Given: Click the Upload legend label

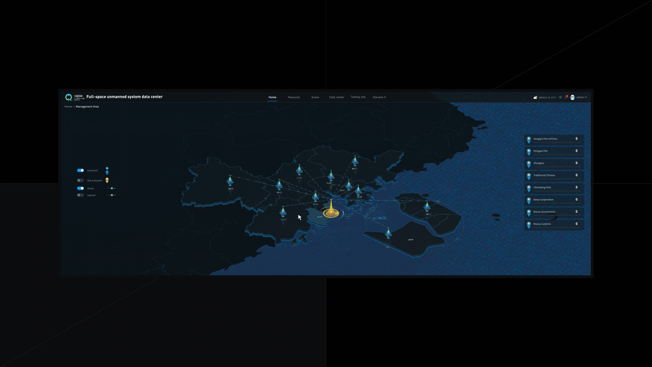Looking at the screenshot, I should pyautogui.click(x=91, y=195).
